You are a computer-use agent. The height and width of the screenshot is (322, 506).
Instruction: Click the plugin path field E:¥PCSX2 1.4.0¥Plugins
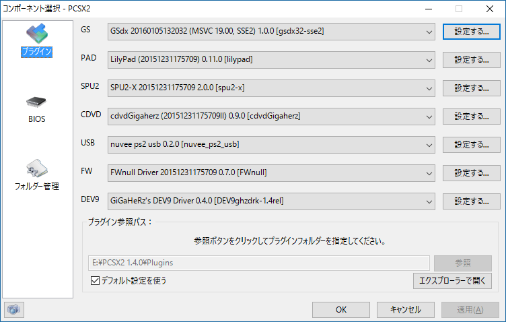[259, 263]
